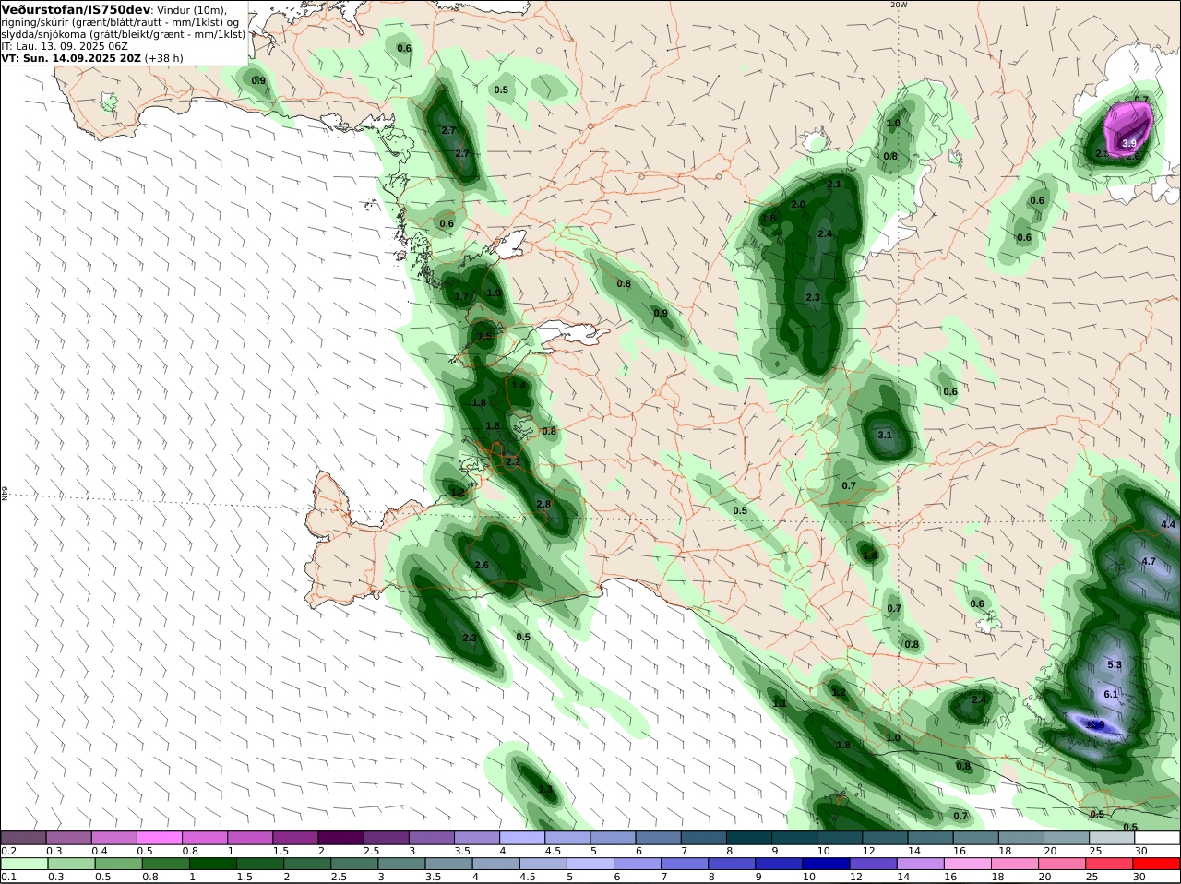1181x884 pixels.
Task: Click the initial time 'IT: Lau. 13. 09. 2025 06Z'
Action: click(65, 46)
